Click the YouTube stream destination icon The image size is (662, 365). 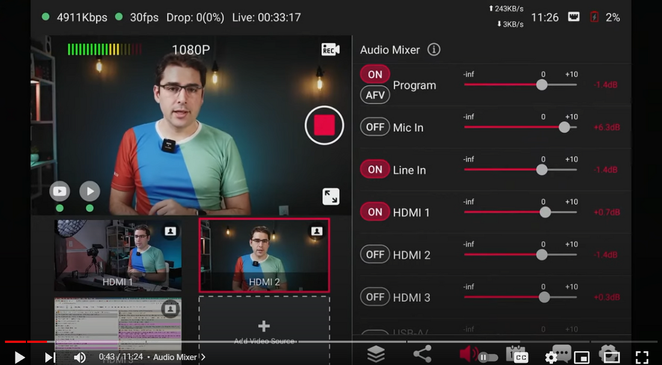(60, 192)
